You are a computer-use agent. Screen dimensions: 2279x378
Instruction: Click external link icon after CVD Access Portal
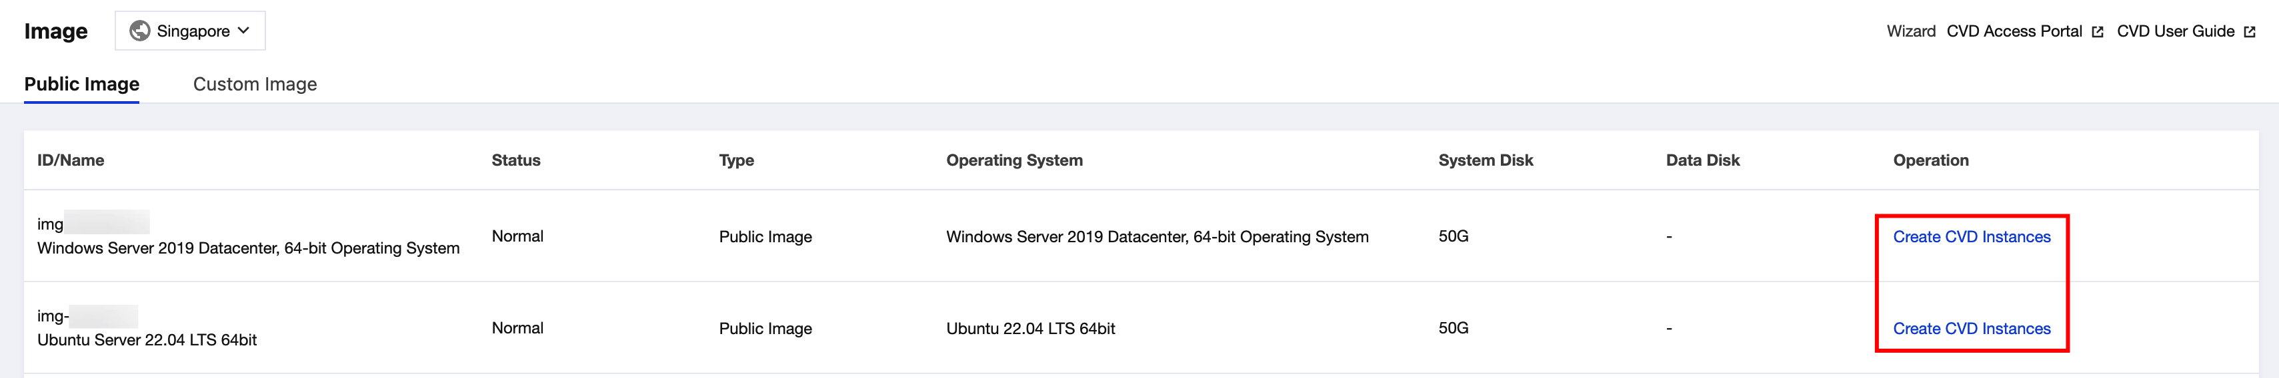(x=2097, y=32)
